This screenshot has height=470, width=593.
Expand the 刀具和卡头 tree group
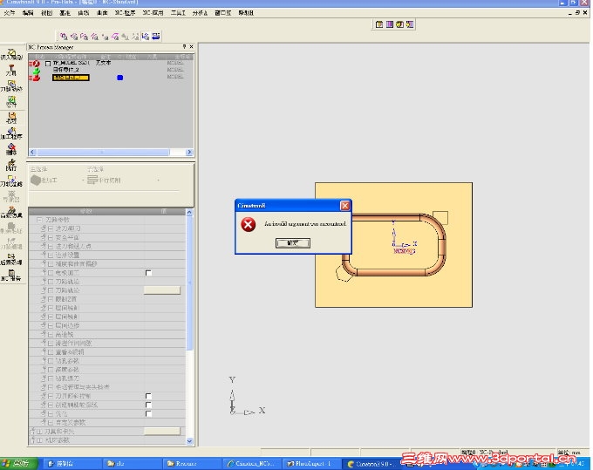click(39, 432)
